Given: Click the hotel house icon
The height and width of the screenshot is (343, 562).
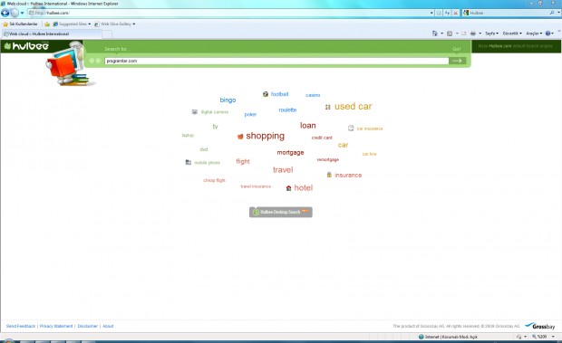Looking at the screenshot, I should click(x=288, y=188).
